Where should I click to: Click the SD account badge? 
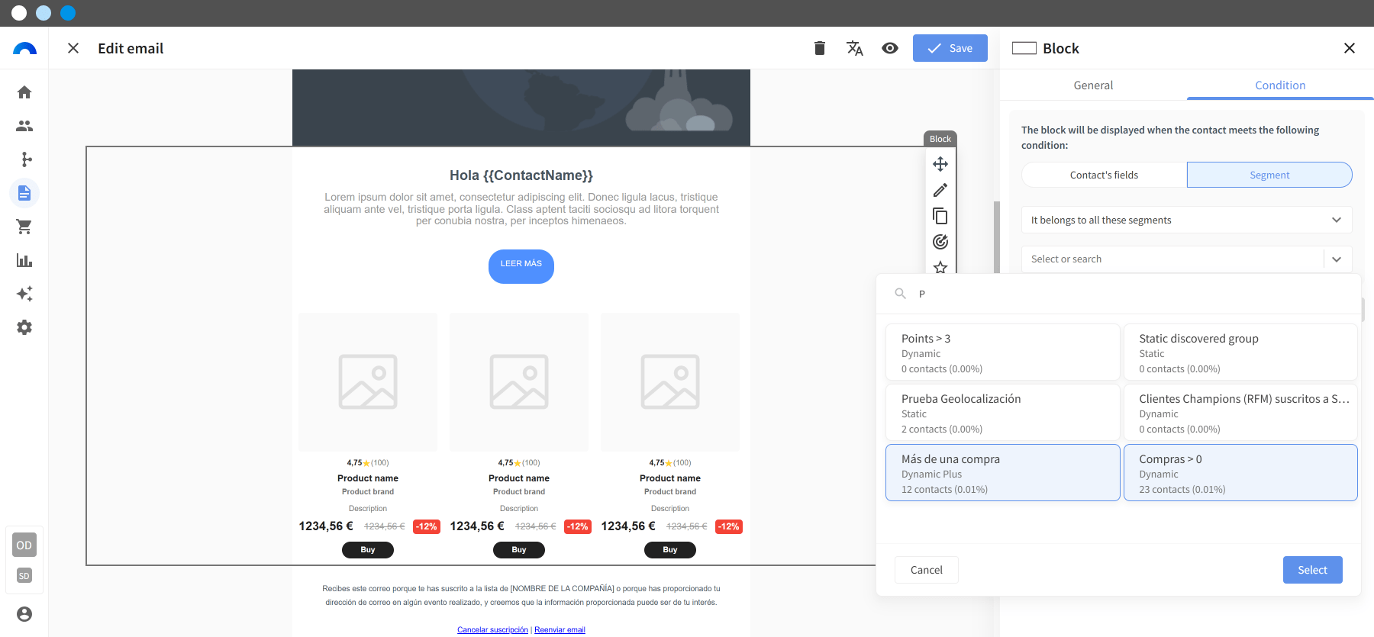[24, 576]
